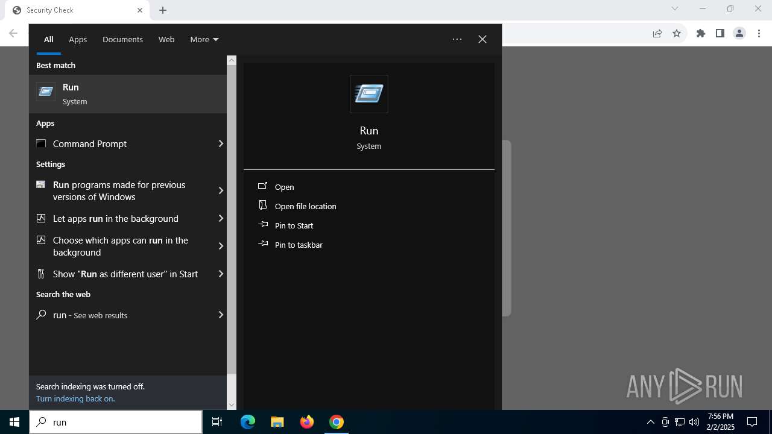Open the Run best match result
Image resolution: width=772 pixels, height=434 pixels.
click(x=128, y=94)
